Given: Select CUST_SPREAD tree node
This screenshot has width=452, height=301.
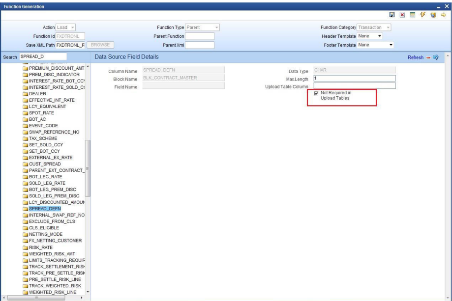Looking at the screenshot, I should coord(45,164).
